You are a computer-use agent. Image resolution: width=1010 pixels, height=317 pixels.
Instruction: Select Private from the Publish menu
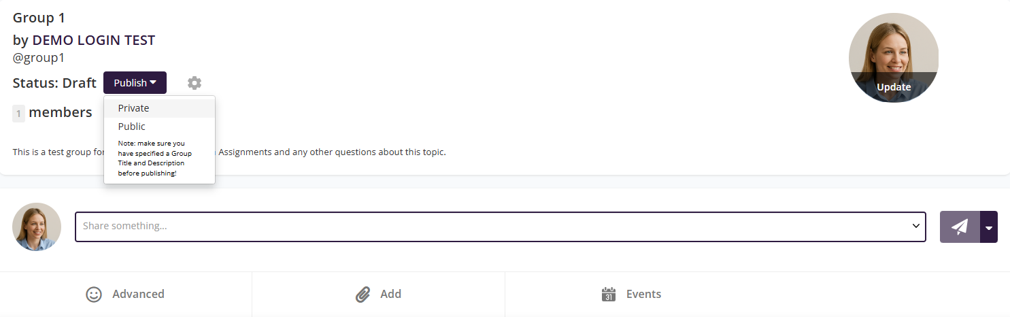pyautogui.click(x=133, y=108)
